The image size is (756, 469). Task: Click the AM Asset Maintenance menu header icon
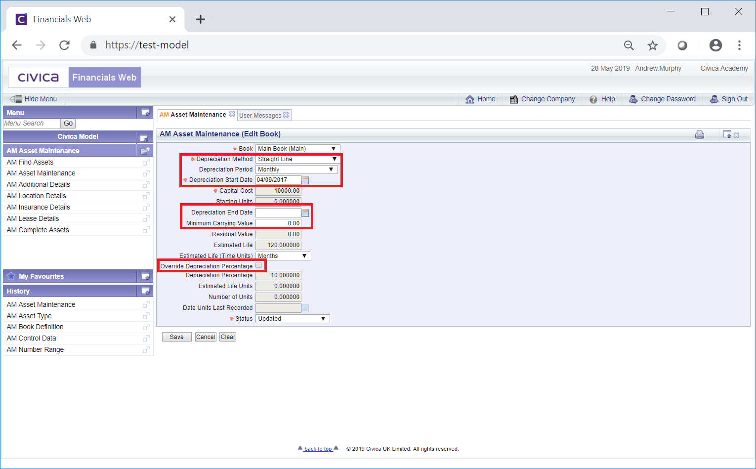click(x=145, y=151)
